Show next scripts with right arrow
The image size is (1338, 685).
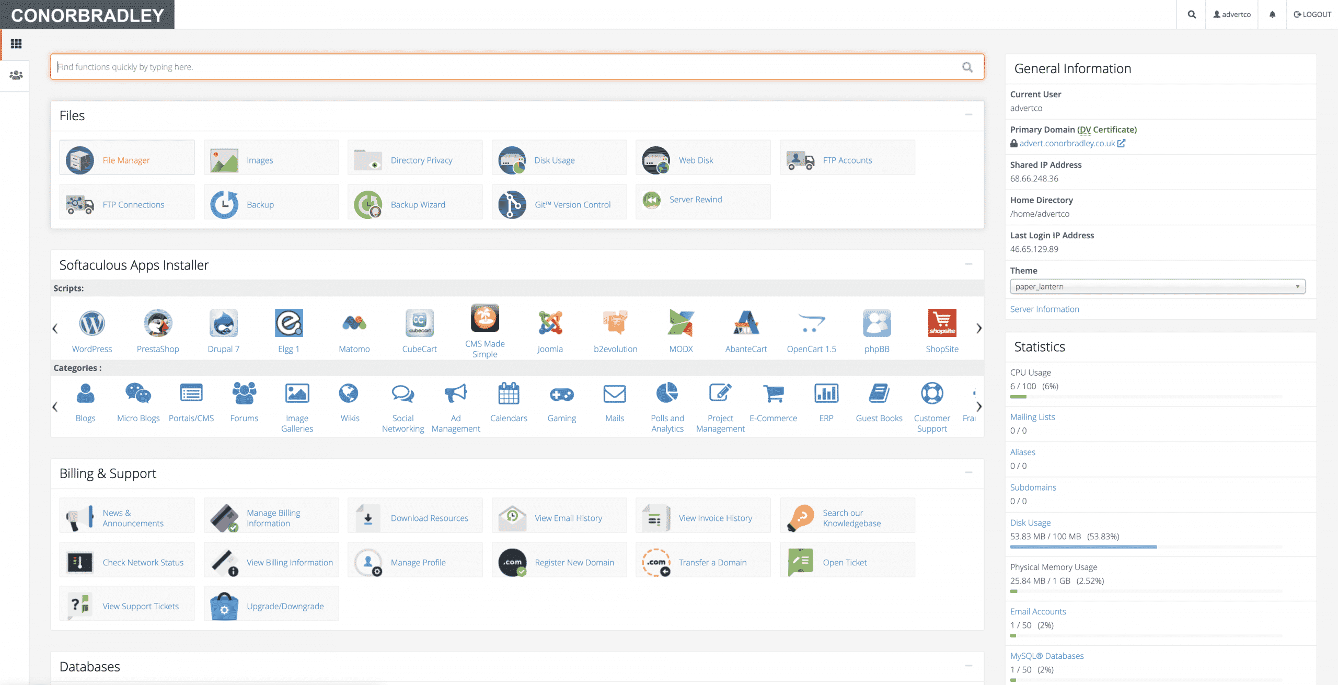click(979, 328)
